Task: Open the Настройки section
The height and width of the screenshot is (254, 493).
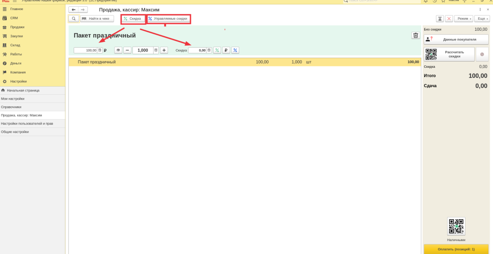Action: click(18, 81)
